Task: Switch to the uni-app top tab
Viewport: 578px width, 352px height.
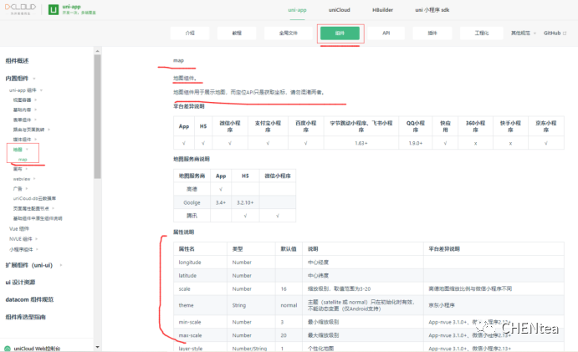Action: pyautogui.click(x=297, y=10)
